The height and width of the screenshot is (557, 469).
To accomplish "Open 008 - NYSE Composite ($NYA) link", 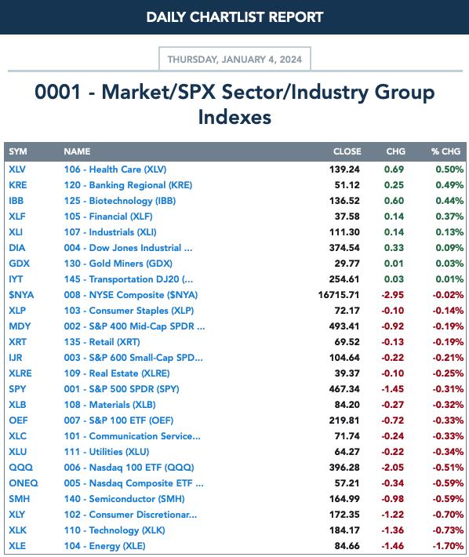I will click(131, 295).
